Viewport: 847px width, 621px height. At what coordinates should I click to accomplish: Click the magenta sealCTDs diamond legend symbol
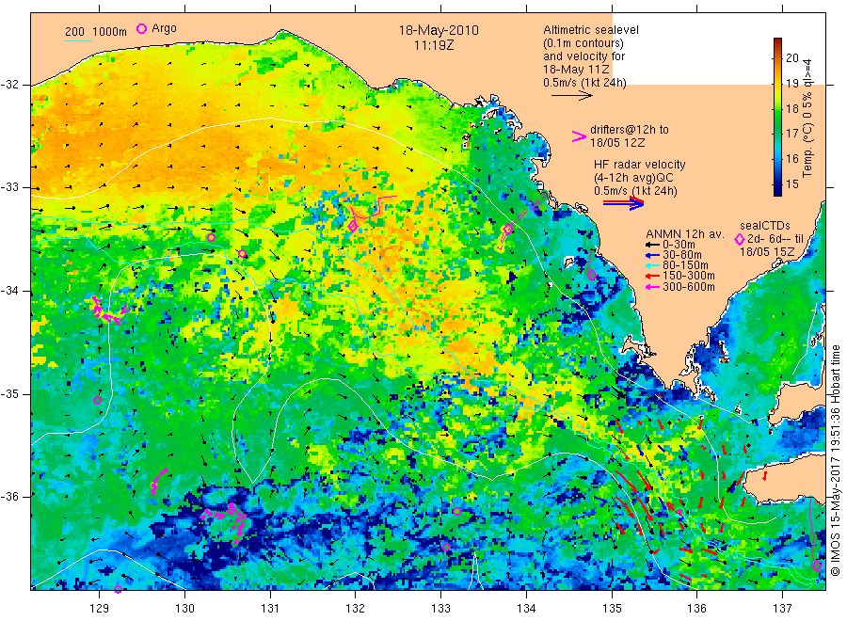(740, 239)
